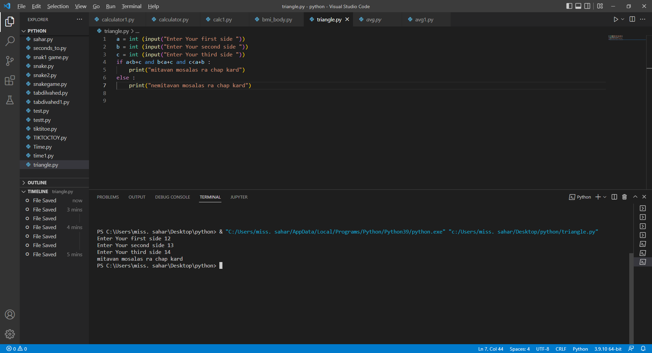Split the editor with the split icon
652x353 pixels.
coord(632,19)
